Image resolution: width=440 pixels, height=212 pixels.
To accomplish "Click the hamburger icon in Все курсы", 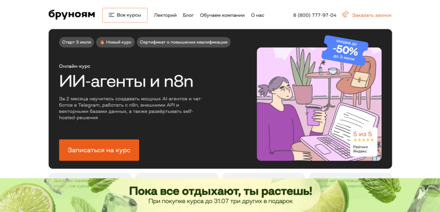I will (112, 15).
